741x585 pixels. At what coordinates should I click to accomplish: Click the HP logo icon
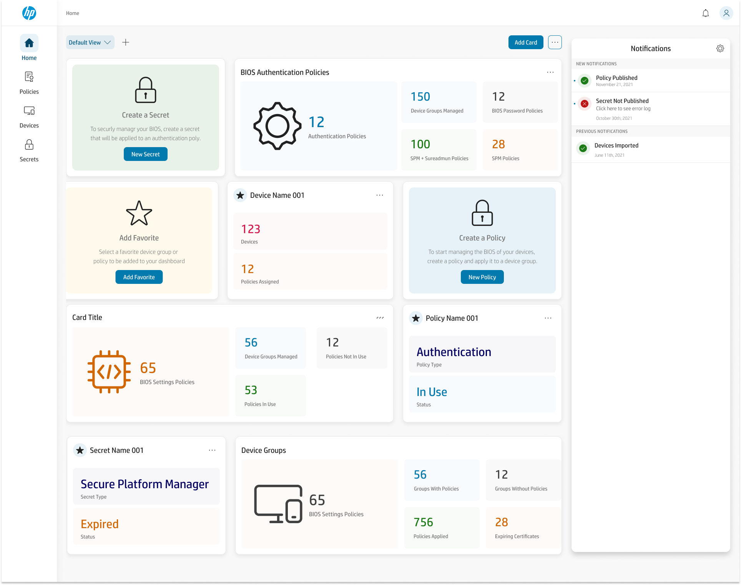(x=29, y=13)
